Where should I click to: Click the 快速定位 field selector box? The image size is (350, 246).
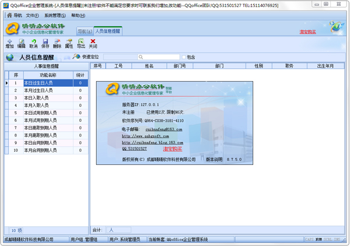tap(120, 57)
